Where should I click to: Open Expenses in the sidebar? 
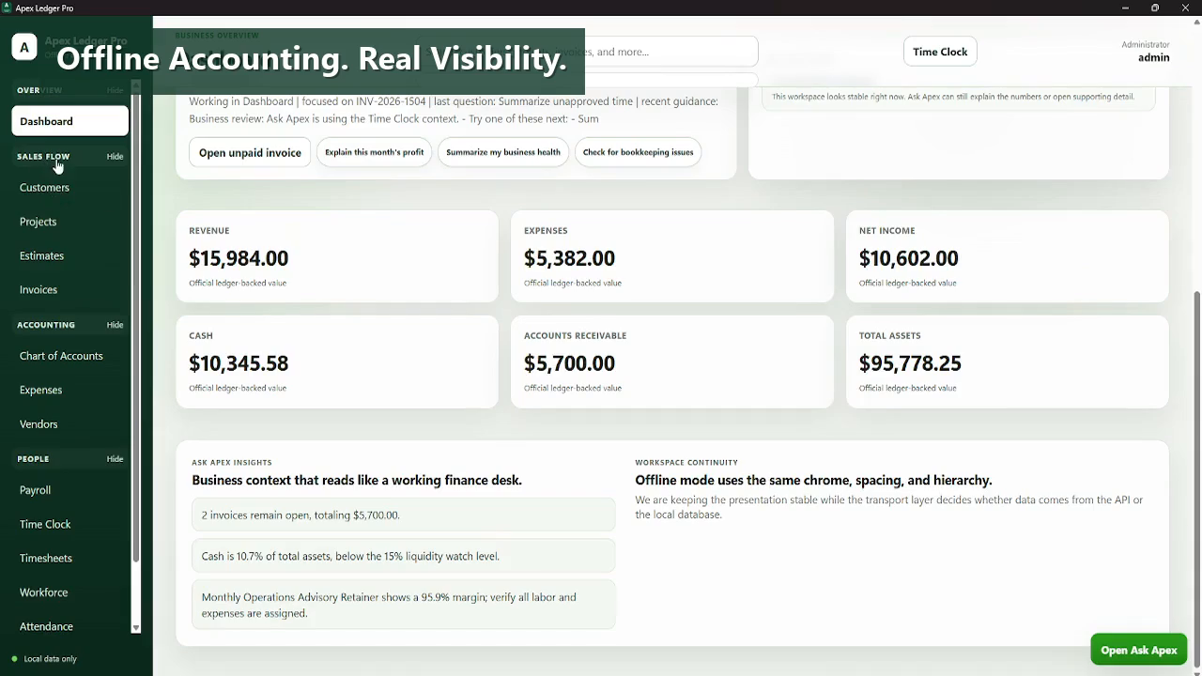click(70, 390)
